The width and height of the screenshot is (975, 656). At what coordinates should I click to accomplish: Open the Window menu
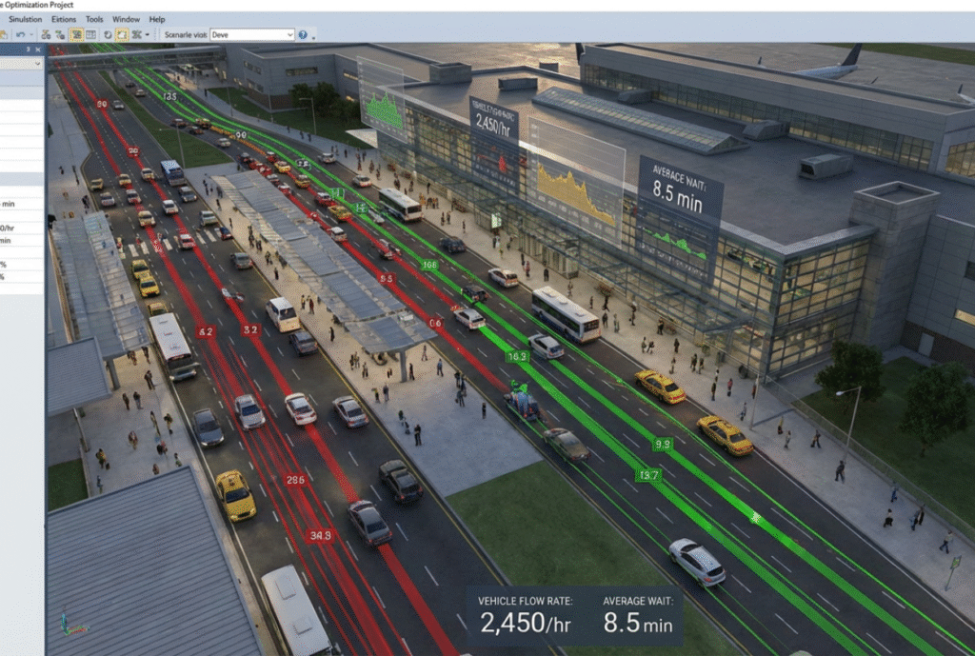(126, 19)
